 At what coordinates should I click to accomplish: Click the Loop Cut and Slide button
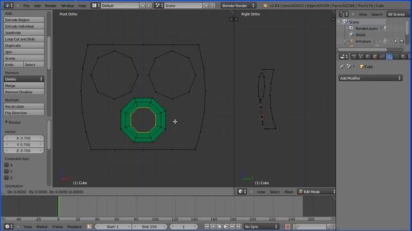tap(24, 38)
